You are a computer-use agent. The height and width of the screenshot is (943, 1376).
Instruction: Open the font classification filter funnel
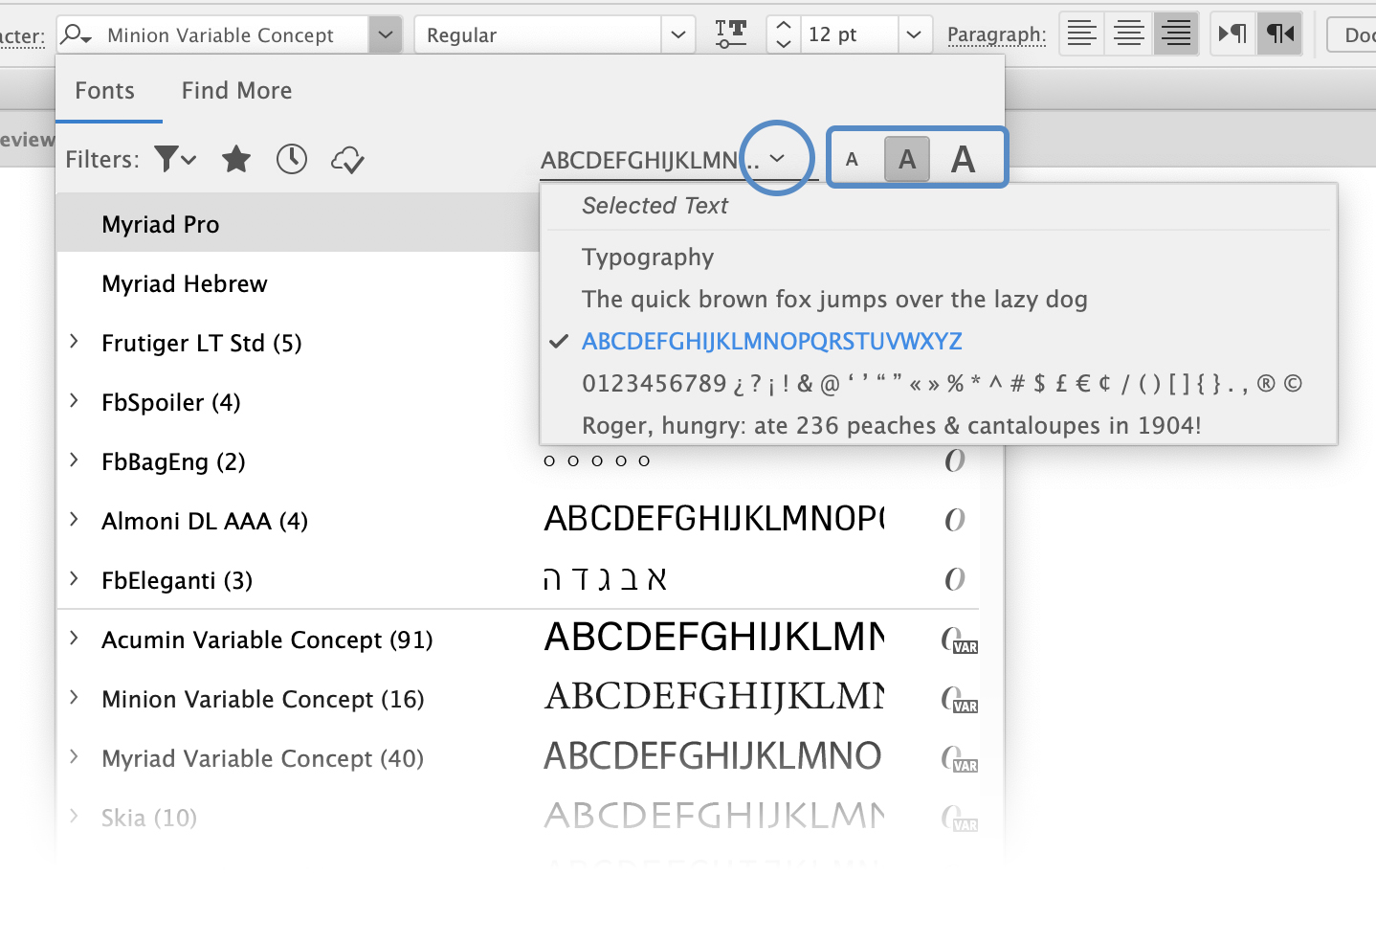coord(175,159)
